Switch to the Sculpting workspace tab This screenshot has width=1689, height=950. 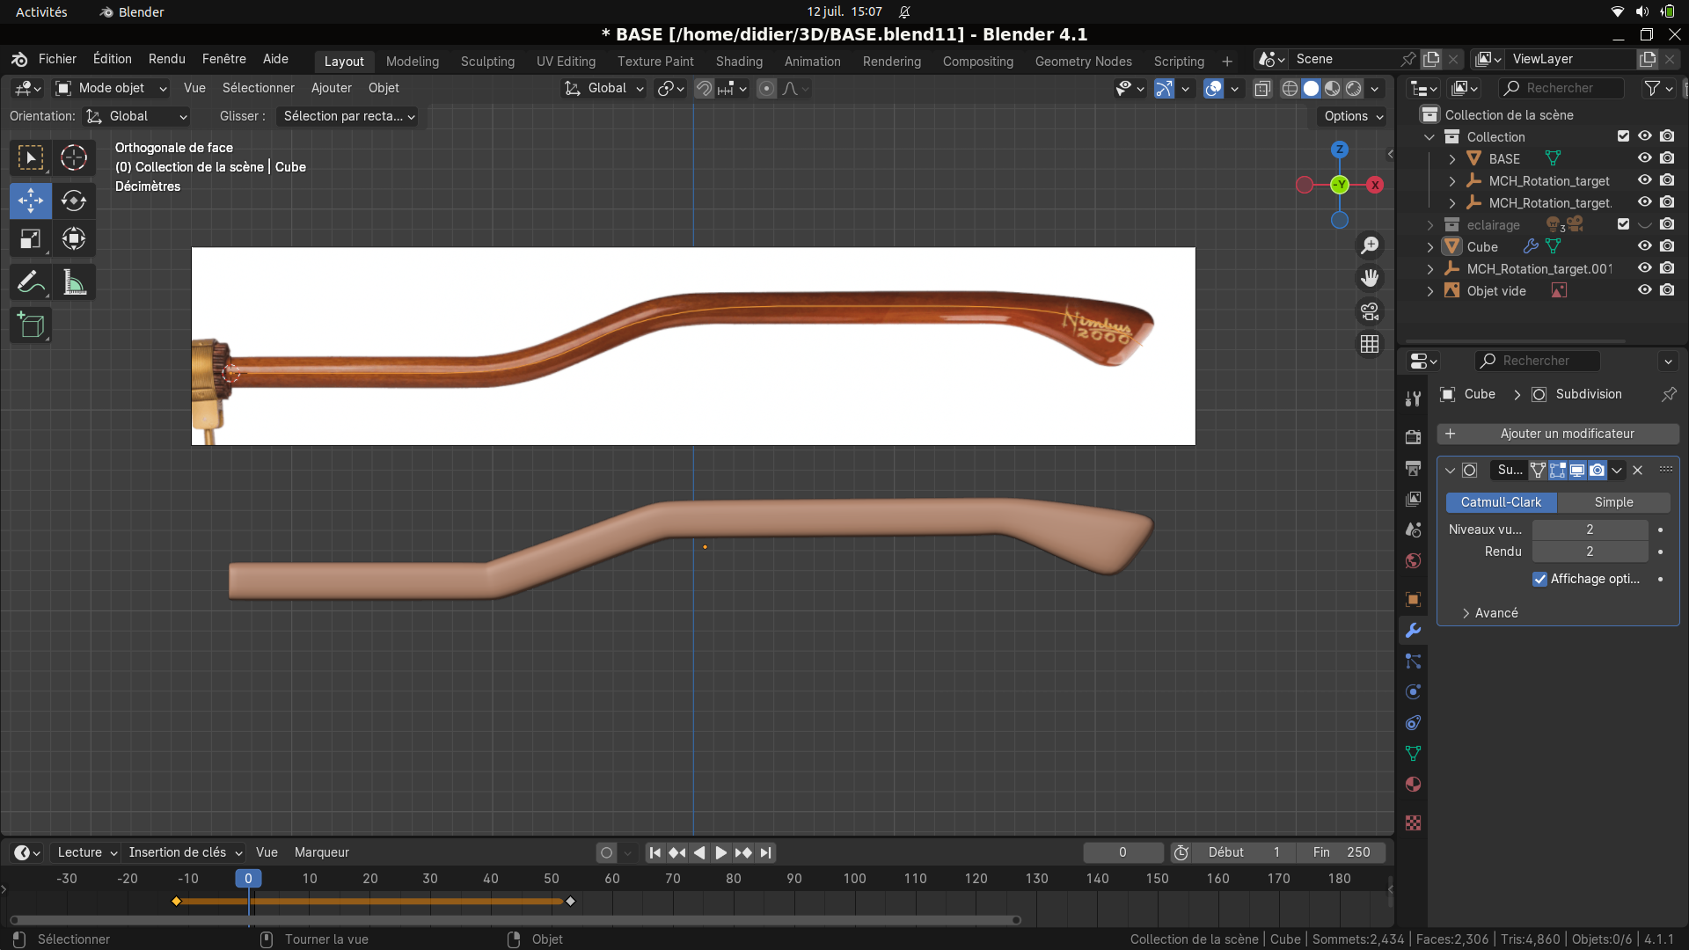coord(487,62)
